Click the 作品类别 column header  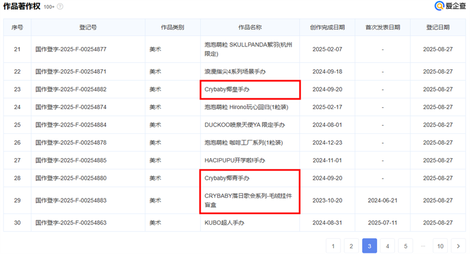point(172,27)
